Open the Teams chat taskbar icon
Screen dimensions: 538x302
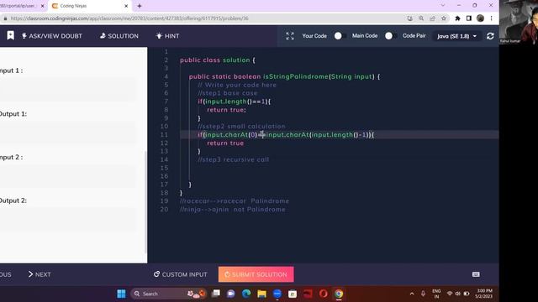pos(231,294)
